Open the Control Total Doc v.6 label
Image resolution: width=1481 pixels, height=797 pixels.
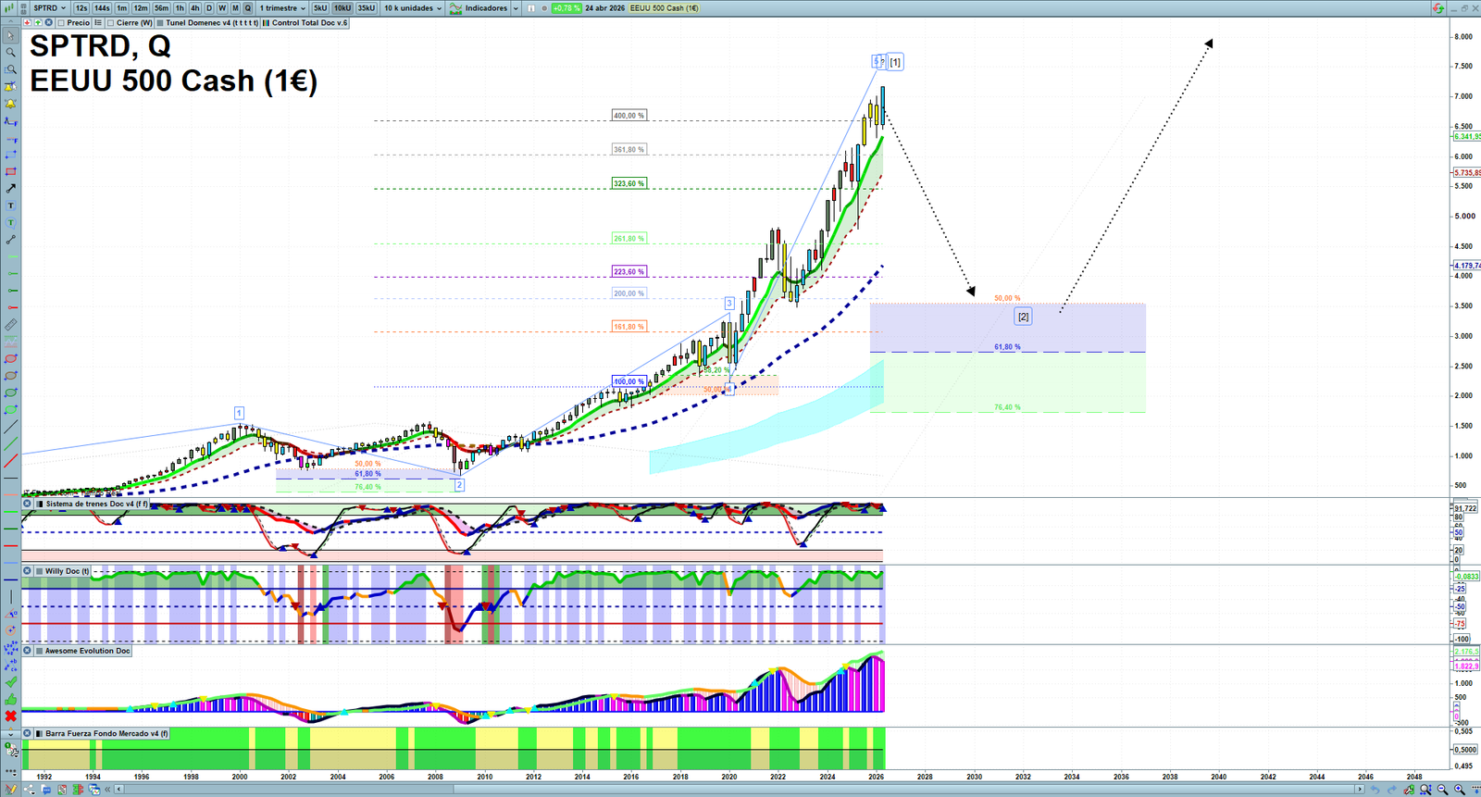pos(310,23)
